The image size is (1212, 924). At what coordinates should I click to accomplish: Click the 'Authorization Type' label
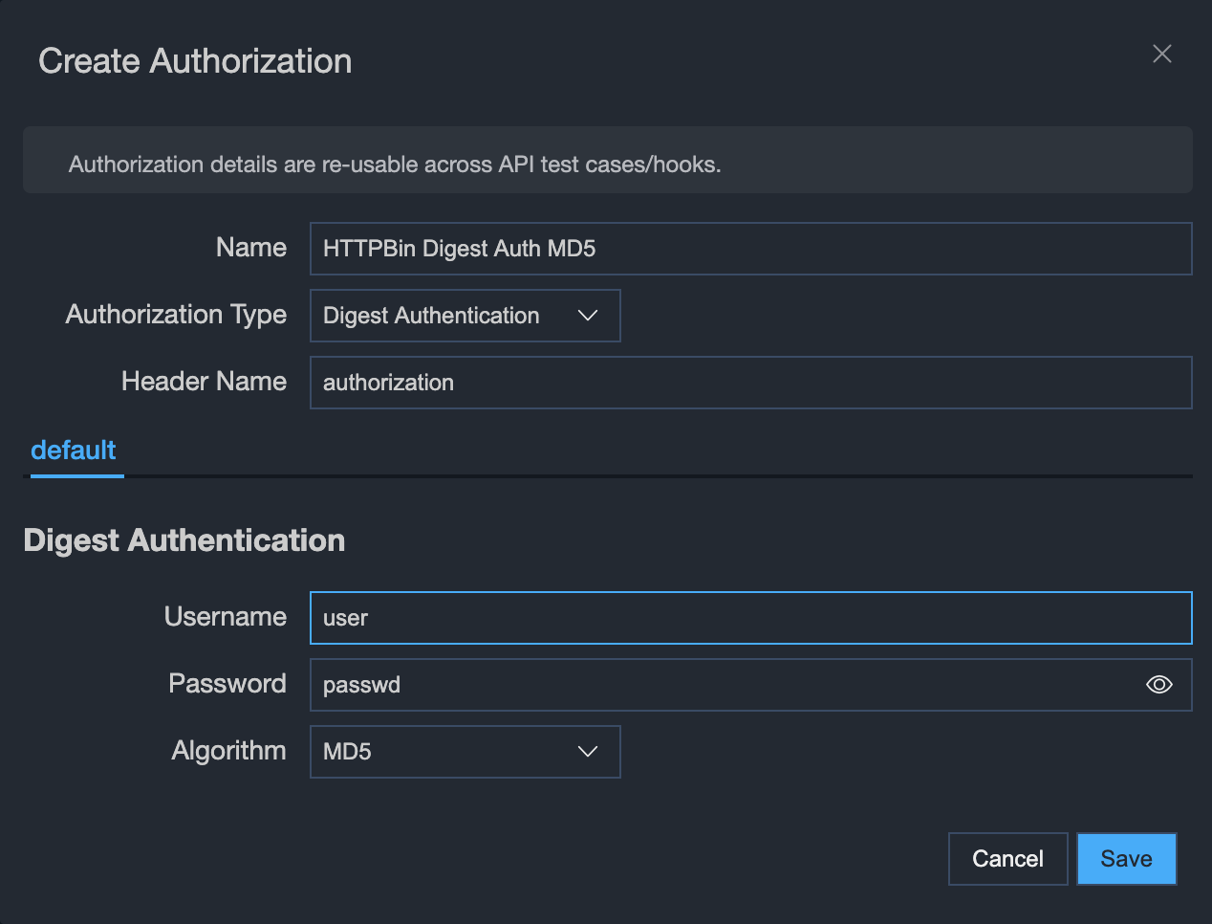point(176,315)
